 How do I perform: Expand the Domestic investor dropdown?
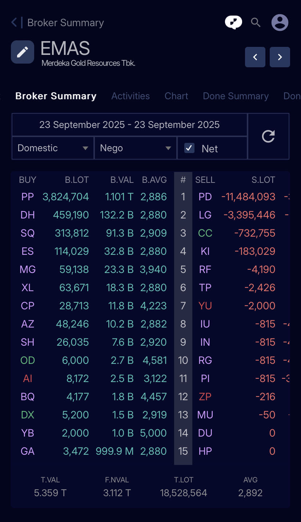[x=53, y=148]
